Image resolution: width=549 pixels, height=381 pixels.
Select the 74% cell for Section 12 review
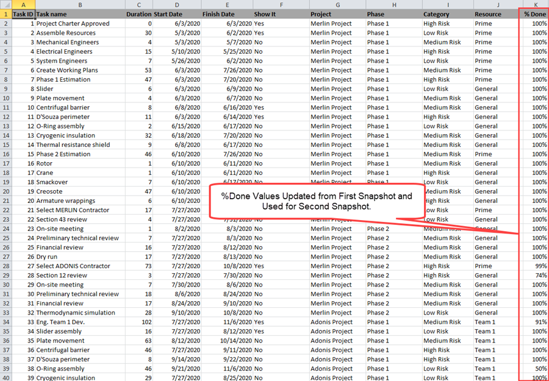(x=536, y=275)
